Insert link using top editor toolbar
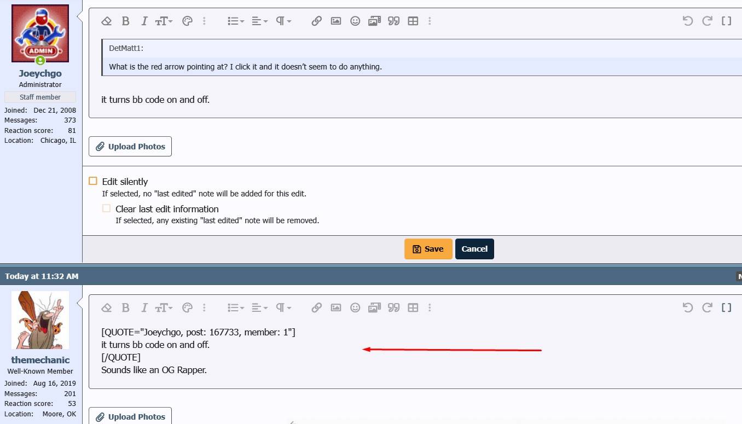The width and height of the screenshot is (742, 424). [316, 21]
